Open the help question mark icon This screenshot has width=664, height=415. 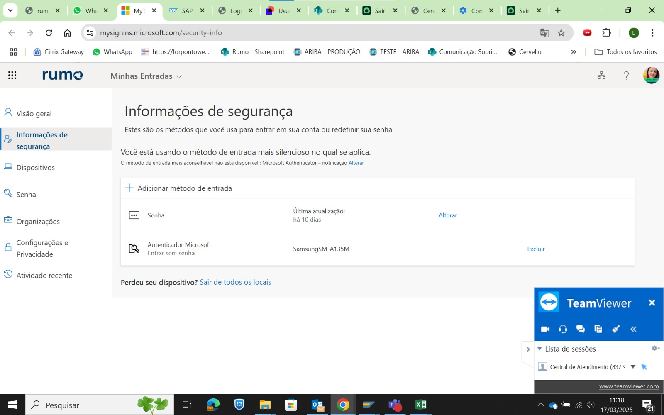(x=626, y=75)
